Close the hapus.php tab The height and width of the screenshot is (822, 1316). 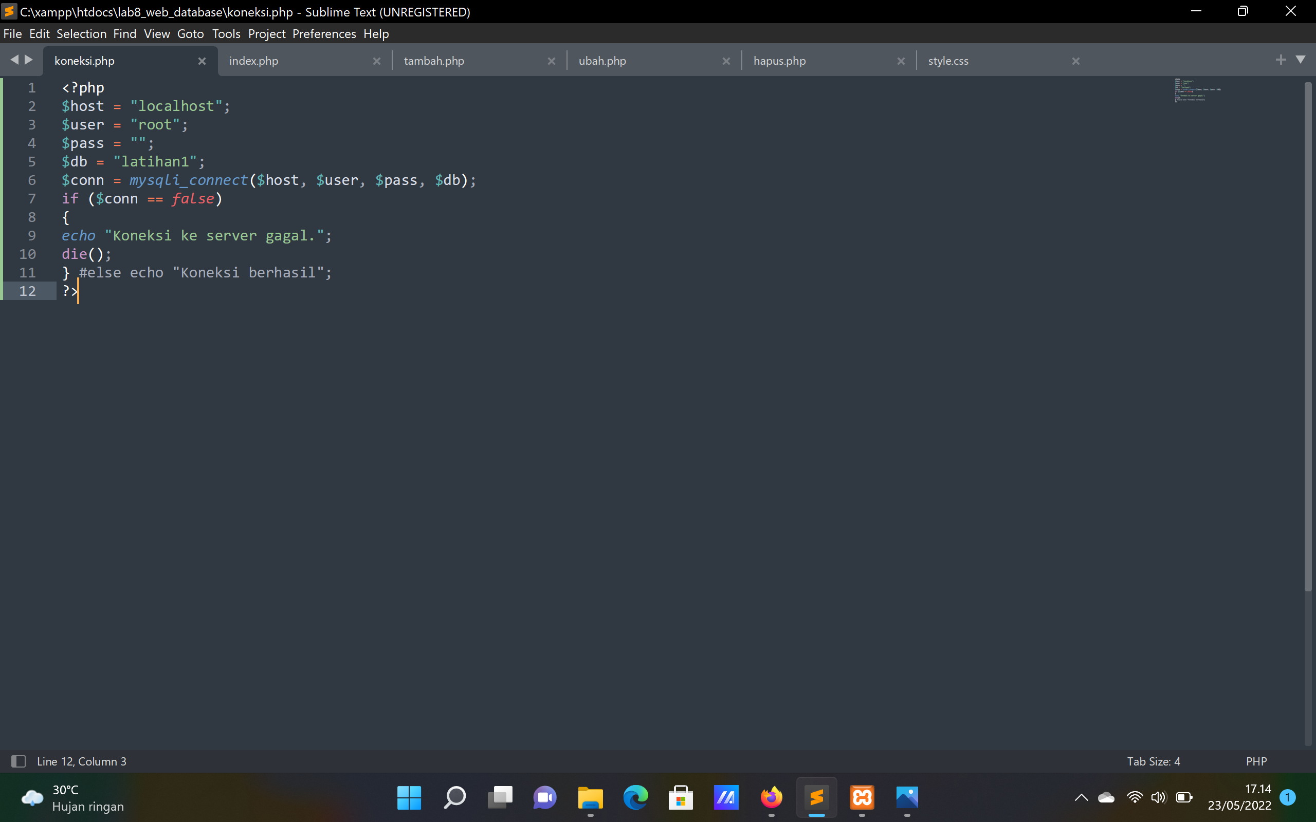coord(901,61)
